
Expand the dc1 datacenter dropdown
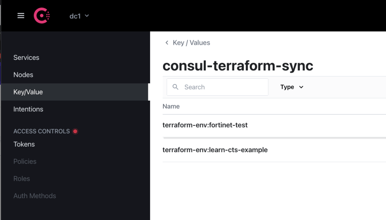(79, 16)
